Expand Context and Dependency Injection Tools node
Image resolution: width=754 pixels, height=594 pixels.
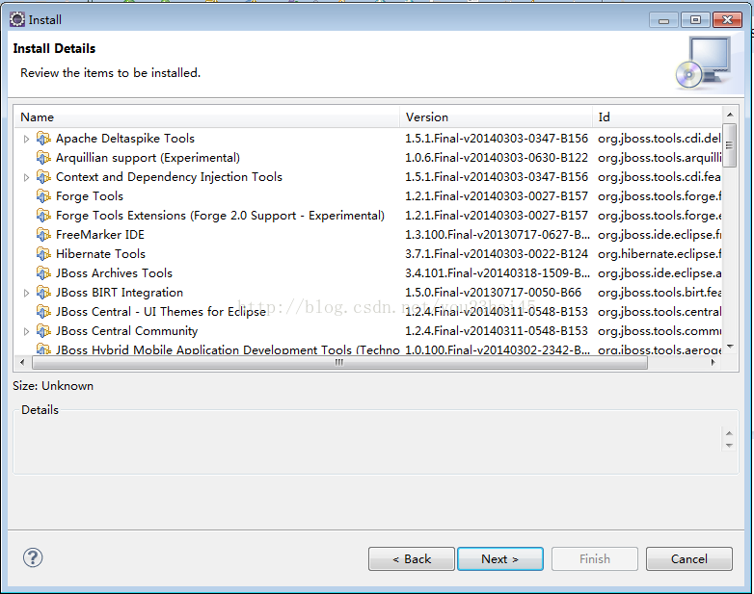click(26, 177)
